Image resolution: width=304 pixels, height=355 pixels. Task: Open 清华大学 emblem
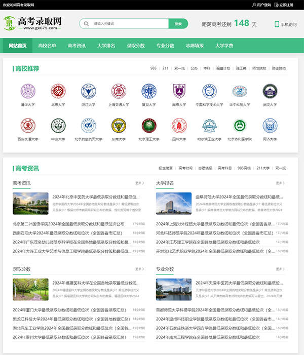[28, 91]
